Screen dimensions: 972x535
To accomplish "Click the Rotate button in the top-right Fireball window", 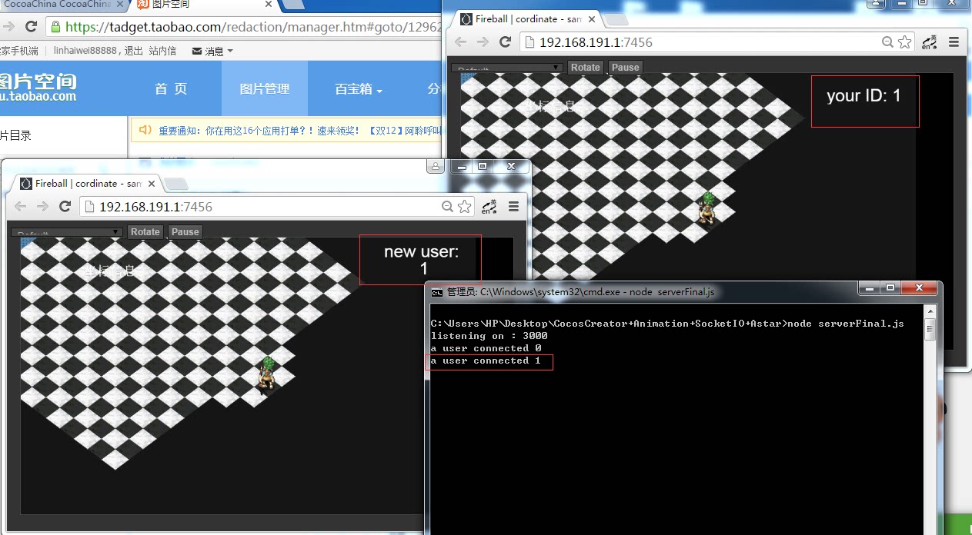I will [x=585, y=68].
